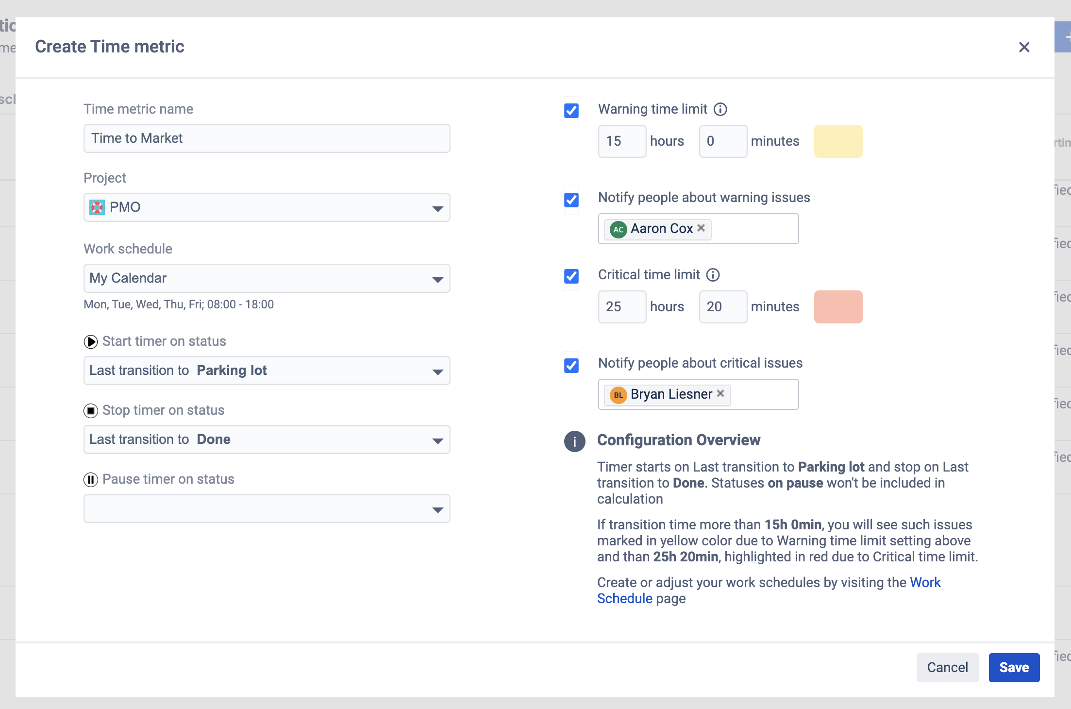Click the Stop timer square icon
Image resolution: width=1071 pixels, height=709 pixels.
(90, 411)
